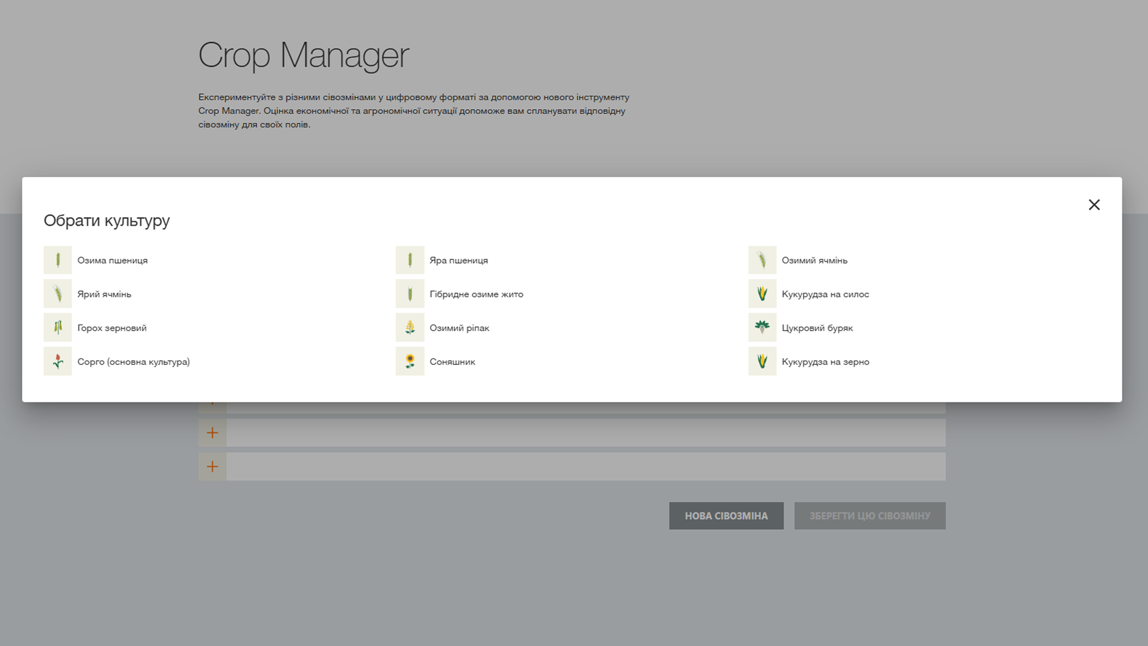Choose the silage corn (Кукурудза на силос) icon

[x=762, y=294]
